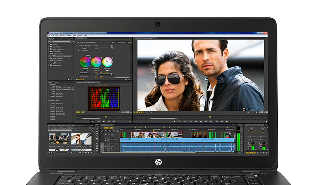Open Reference monitor wrench settings
Screen dimensions: 317x185
click(x=120, y=112)
